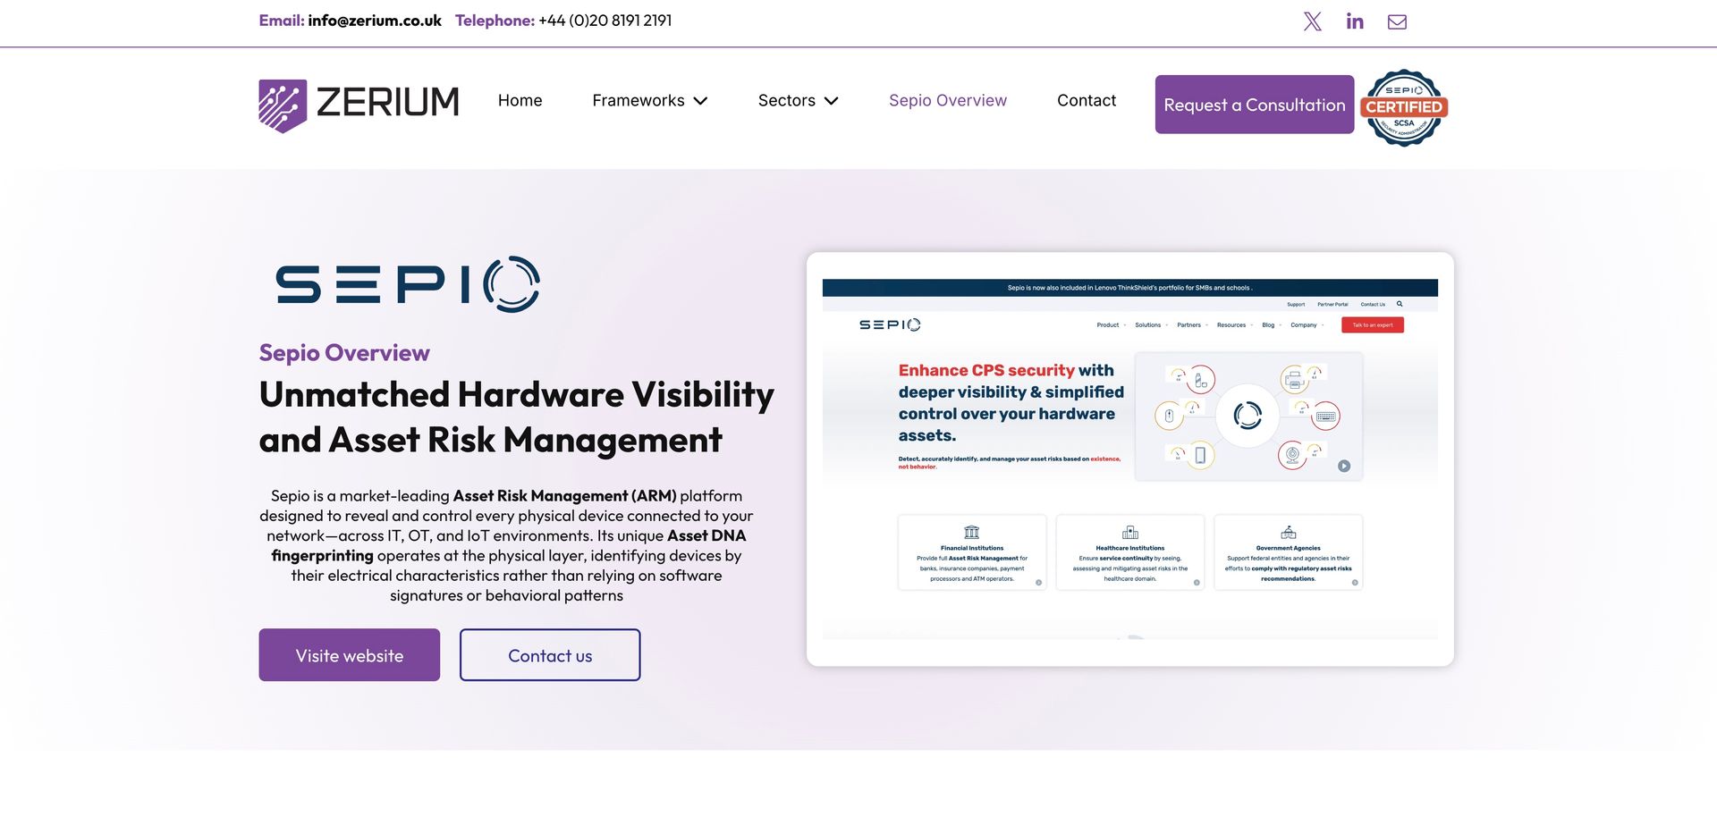This screenshot has height=825, width=1717.
Task: Click the 'Email:' label in top bar
Action: (x=282, y=21)
